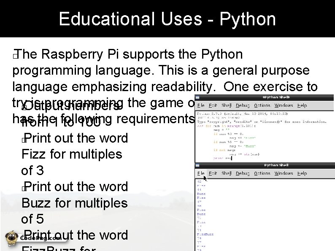Open Shell menu in lower Python Shell

pos(227,173)
